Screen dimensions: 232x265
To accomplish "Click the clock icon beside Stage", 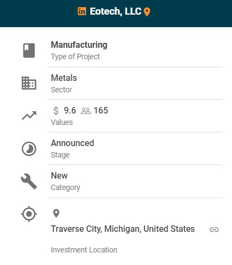I will click(29, 149).
